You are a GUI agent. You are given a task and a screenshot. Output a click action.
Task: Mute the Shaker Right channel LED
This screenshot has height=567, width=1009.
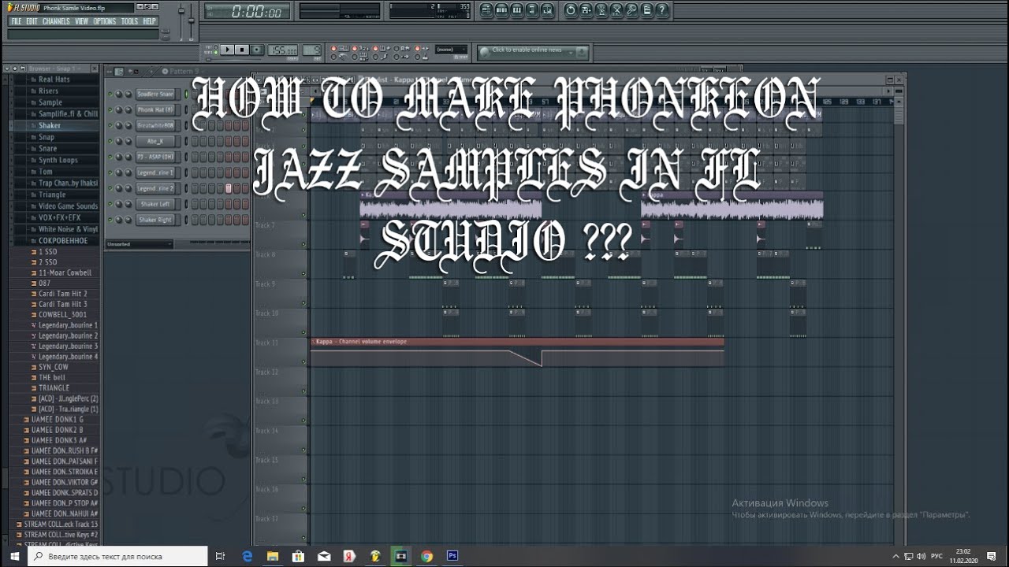tap(110, 220)
